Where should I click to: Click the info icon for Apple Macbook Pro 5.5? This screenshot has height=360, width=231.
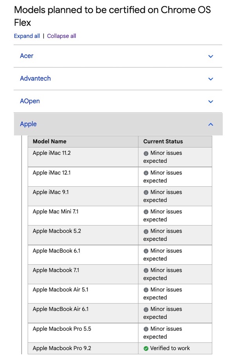pyautogui.click(x=146, y=329)
